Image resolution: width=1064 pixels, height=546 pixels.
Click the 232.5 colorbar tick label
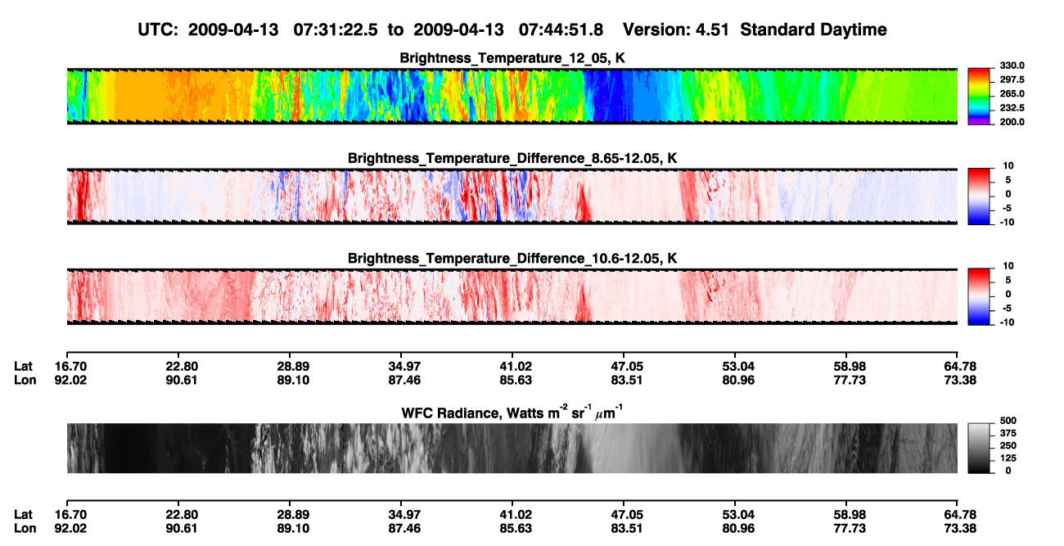[x=1012, y=107]
